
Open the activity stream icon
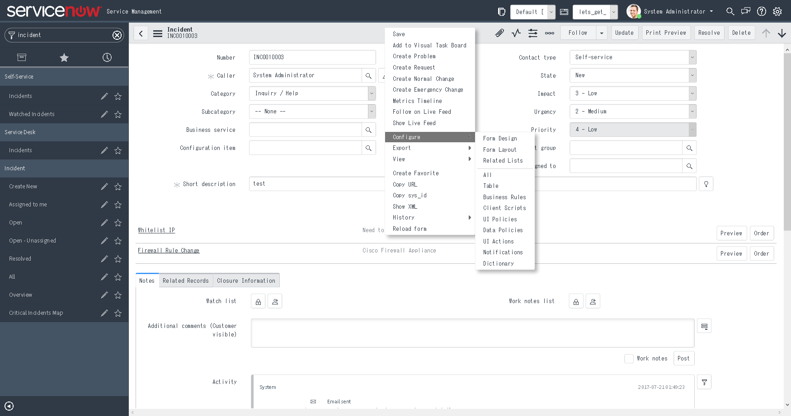516,33
